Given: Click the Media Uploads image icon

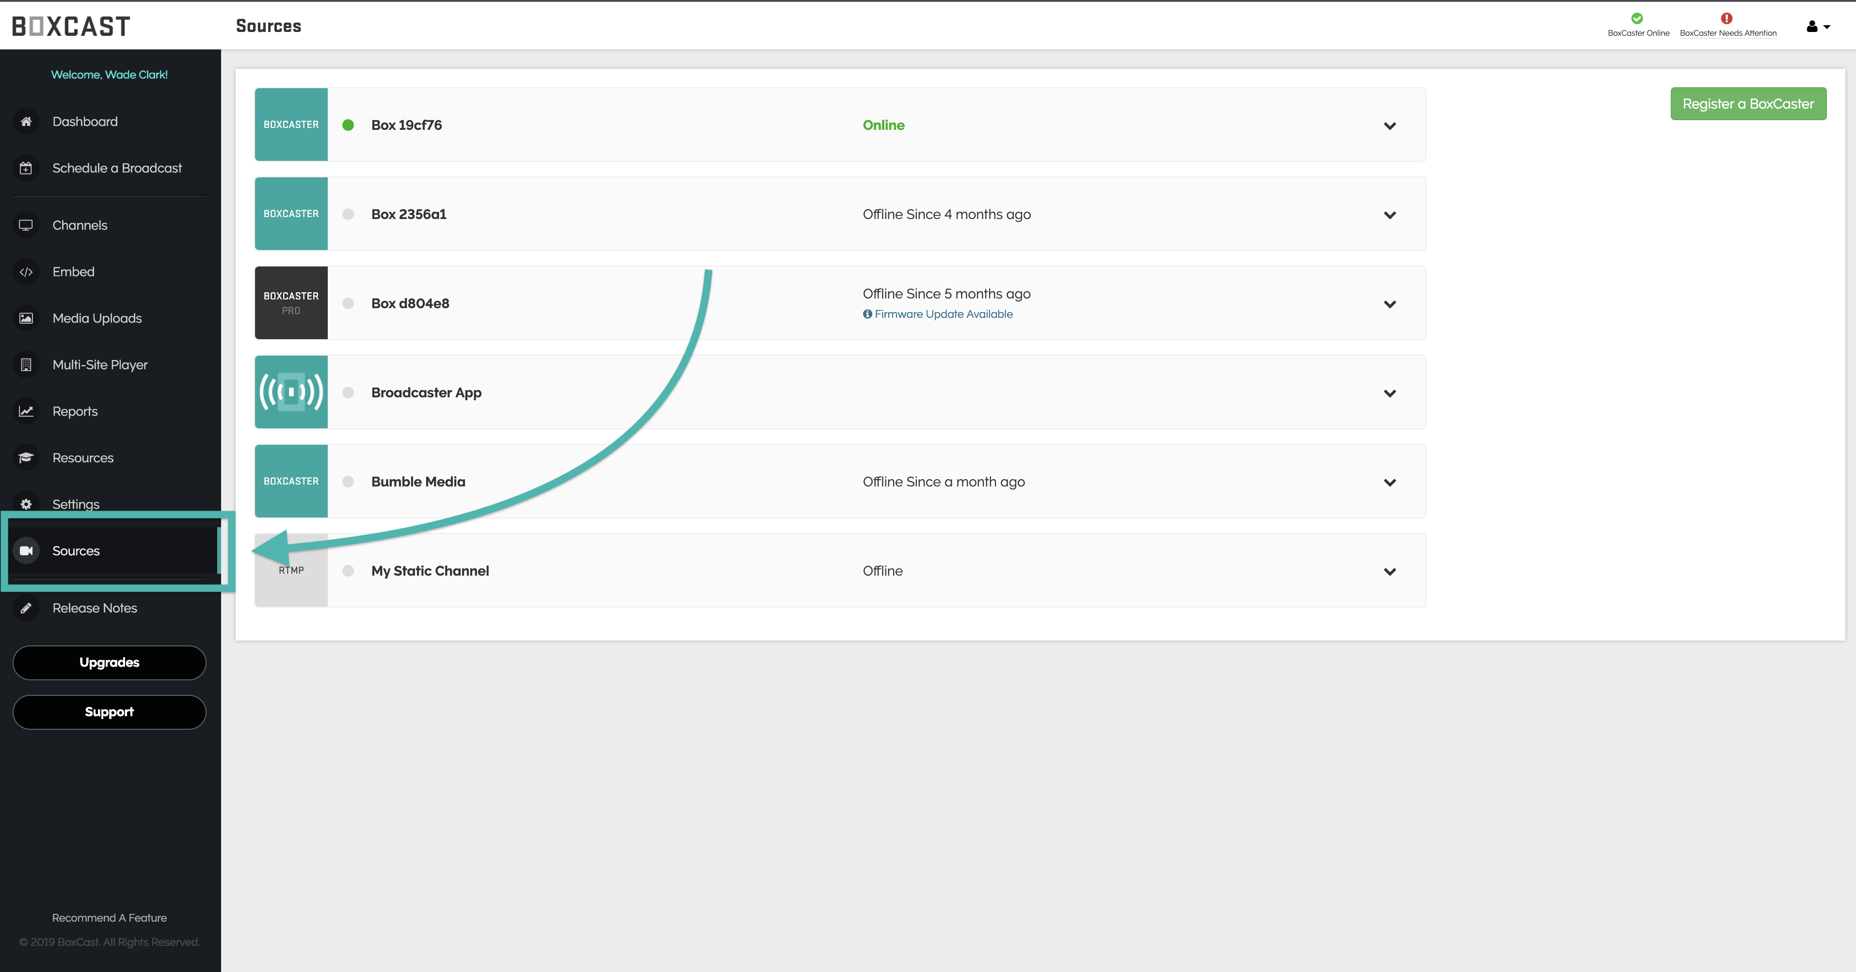Looking at the screenshot, I should (x=26, y=318).
